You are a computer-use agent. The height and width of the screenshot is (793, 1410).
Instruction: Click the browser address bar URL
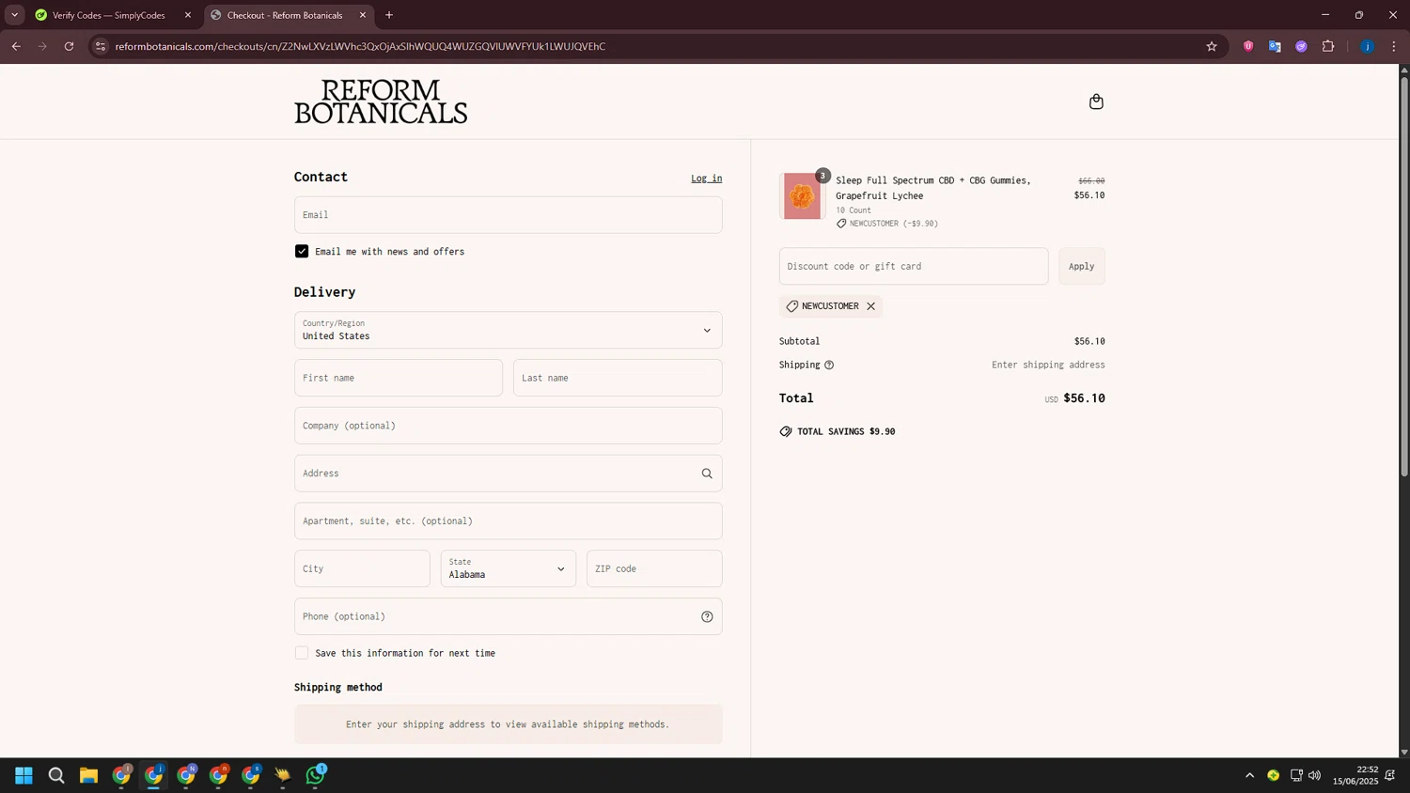click(x=360, y=46)
